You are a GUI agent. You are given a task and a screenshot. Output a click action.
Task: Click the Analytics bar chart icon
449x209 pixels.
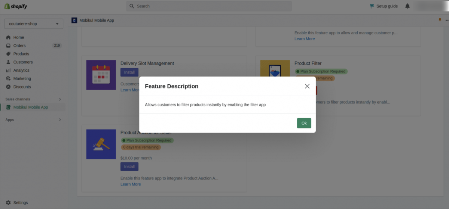[x=8, y=70]
